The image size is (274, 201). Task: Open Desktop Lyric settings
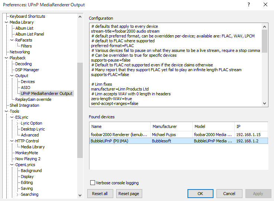click(x=33, y=129)
